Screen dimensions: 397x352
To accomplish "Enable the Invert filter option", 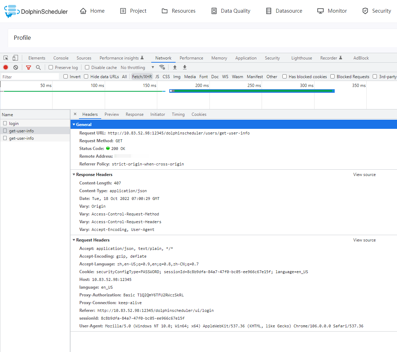I will [x=66, y=76].
